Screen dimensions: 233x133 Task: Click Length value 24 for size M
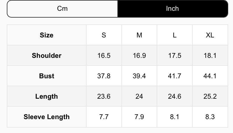[x=139, y=96]
